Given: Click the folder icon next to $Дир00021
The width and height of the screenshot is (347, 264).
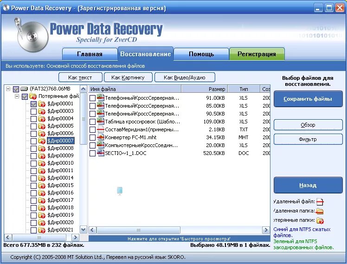Looking at the screenshot, I should click(x=42, y=230).
